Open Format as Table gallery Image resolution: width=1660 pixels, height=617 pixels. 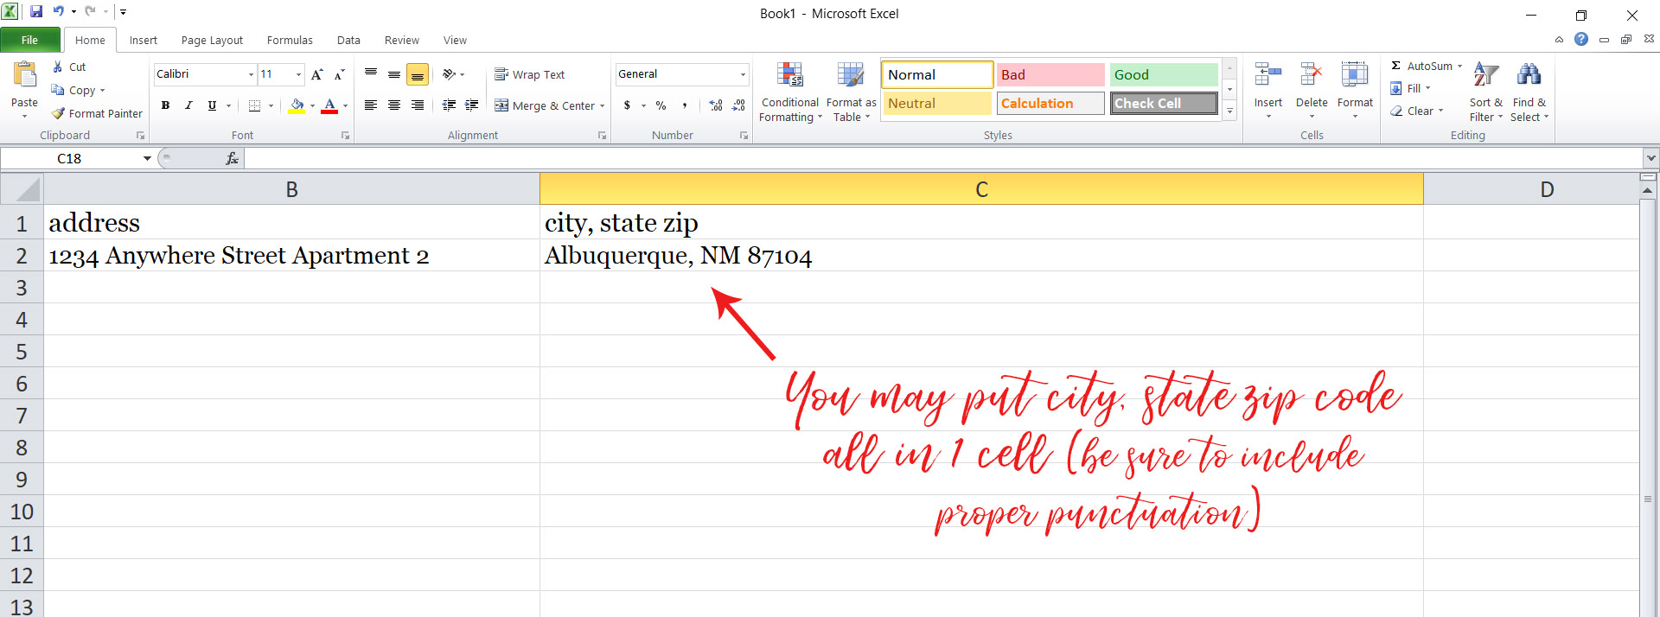(851, 92)
